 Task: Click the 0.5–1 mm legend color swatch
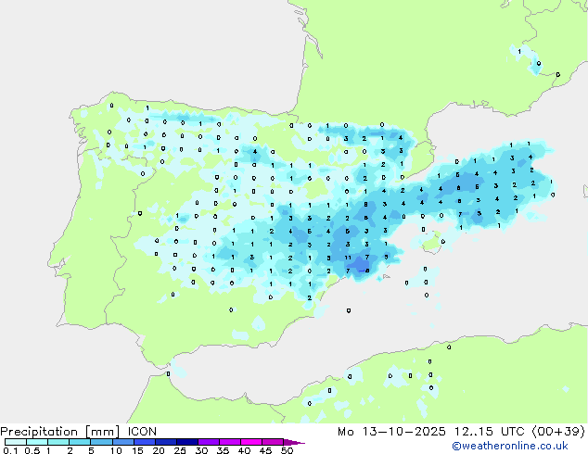(x=37, y=442)
